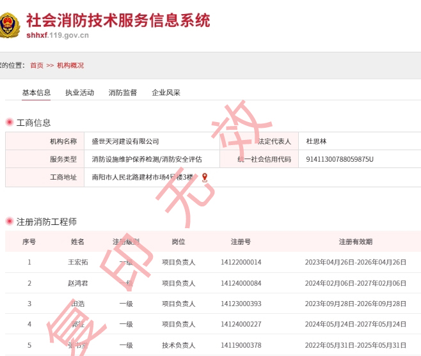This screenshot has width=421, height=356.
Task: Open the shhxf.119.gov.cn site address text
Action: [58, 35]
